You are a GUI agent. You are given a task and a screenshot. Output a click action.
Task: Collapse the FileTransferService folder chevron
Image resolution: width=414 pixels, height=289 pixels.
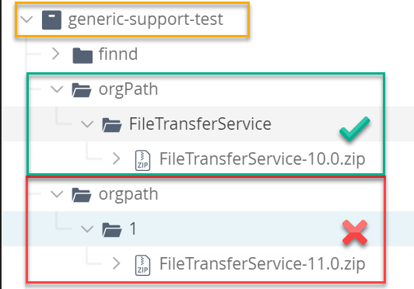coord(87,124)
